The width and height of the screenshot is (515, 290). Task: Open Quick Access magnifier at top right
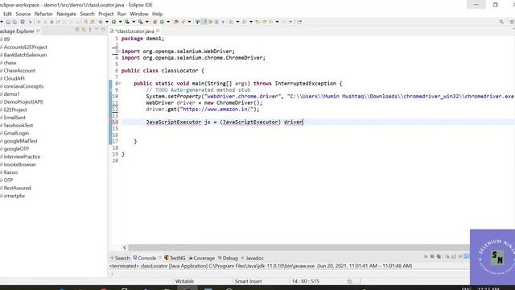click(501, 22)
